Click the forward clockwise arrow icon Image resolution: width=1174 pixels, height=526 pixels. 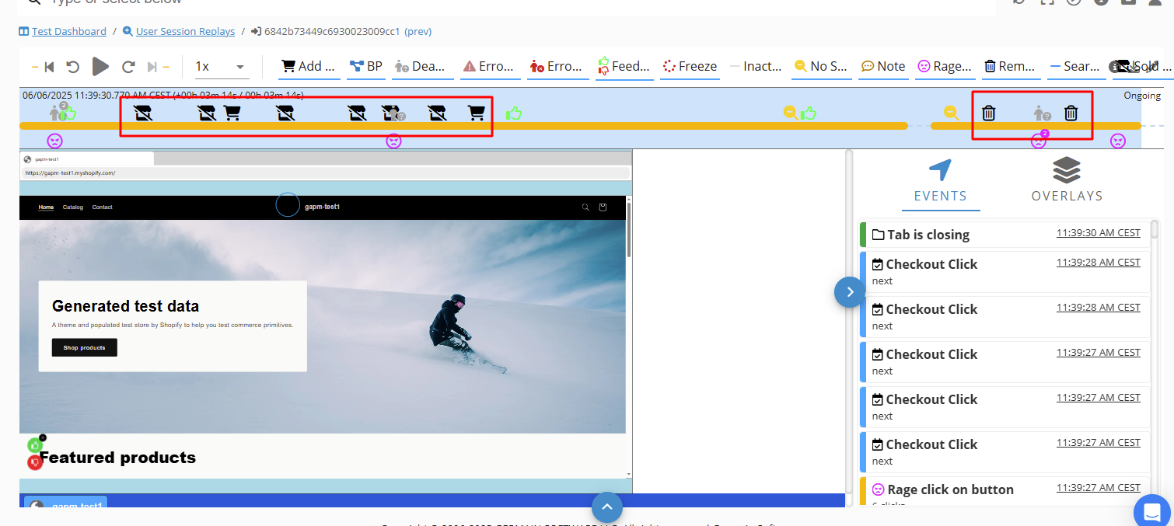point(129,67)
